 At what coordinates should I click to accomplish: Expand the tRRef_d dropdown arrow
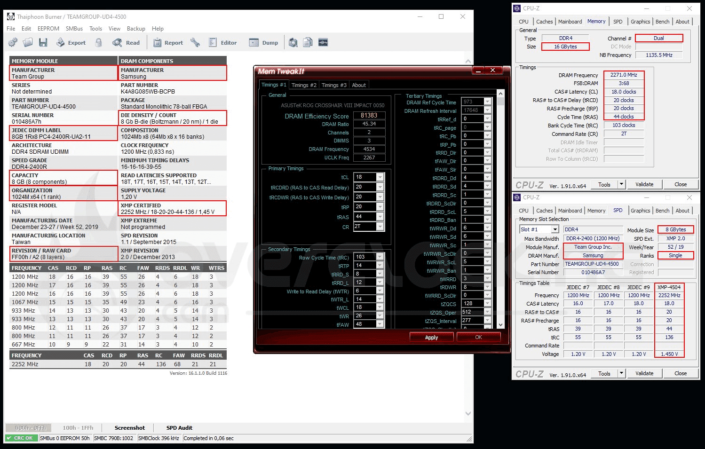click(488, 119)
